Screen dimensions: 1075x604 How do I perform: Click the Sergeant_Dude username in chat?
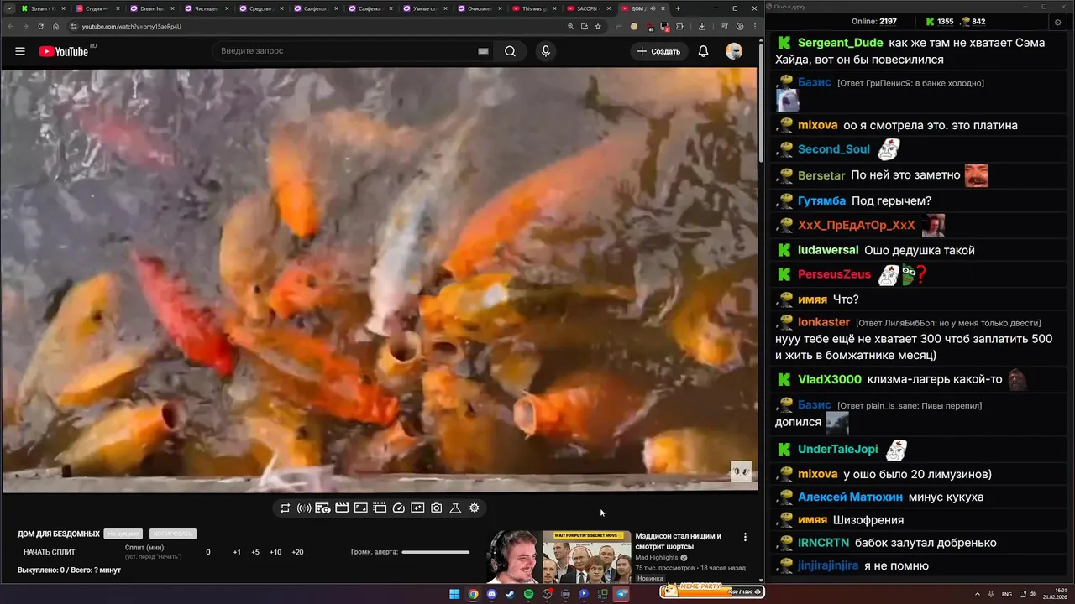click(x=841, y=43)
